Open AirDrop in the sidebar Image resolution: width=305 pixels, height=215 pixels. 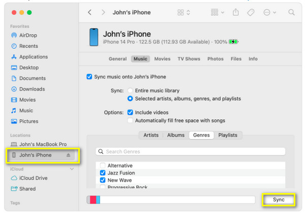(x=24, y=35)
